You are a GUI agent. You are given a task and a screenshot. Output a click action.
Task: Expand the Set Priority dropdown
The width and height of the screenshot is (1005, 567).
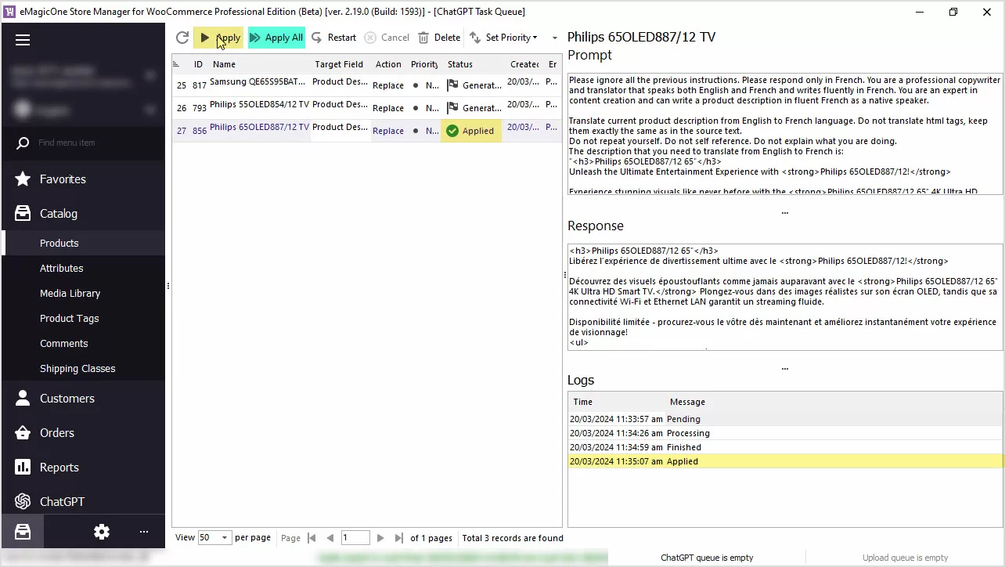point(504,38)
